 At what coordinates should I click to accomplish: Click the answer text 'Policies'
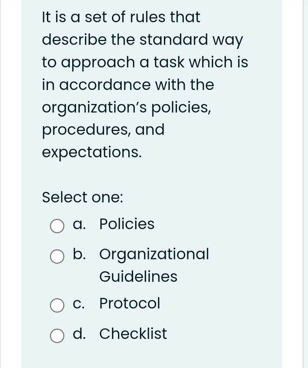127,224
